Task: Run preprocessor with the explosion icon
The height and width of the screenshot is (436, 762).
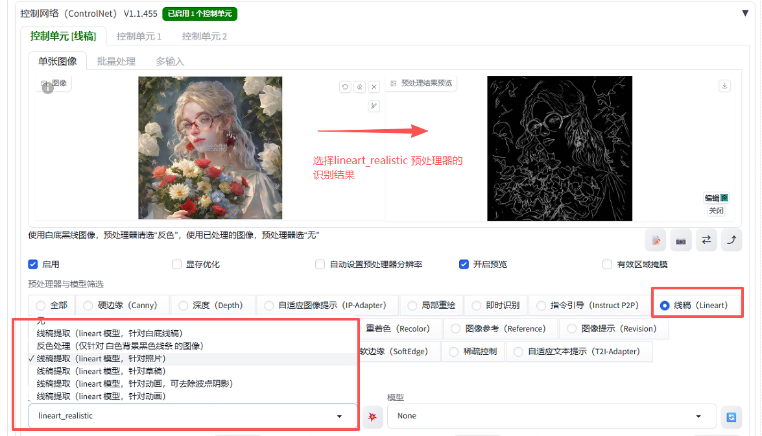Action: pos(372,417)
